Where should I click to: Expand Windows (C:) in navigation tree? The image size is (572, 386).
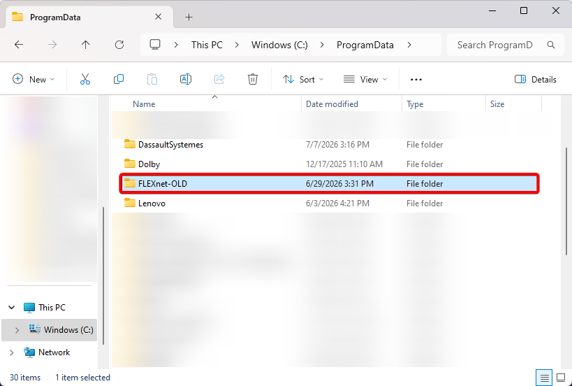[x=17, y=330]
